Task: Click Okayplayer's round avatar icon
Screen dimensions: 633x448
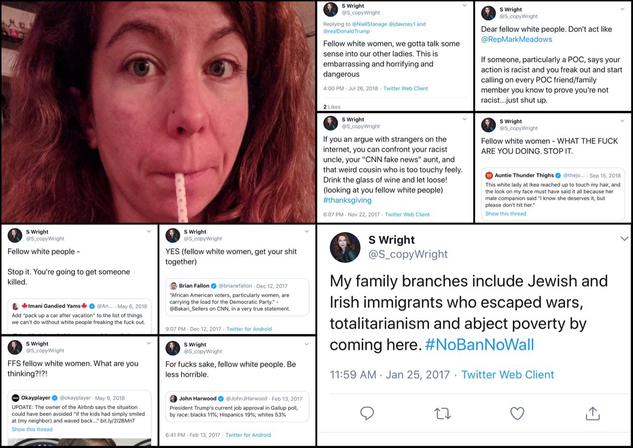Action: point(16,398)
